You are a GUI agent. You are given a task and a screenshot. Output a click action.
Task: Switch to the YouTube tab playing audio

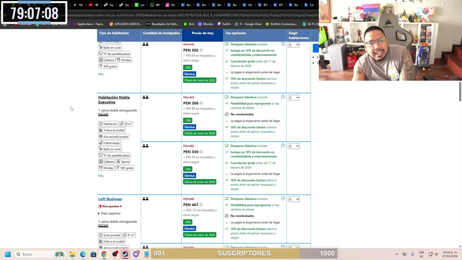(93, 5)
